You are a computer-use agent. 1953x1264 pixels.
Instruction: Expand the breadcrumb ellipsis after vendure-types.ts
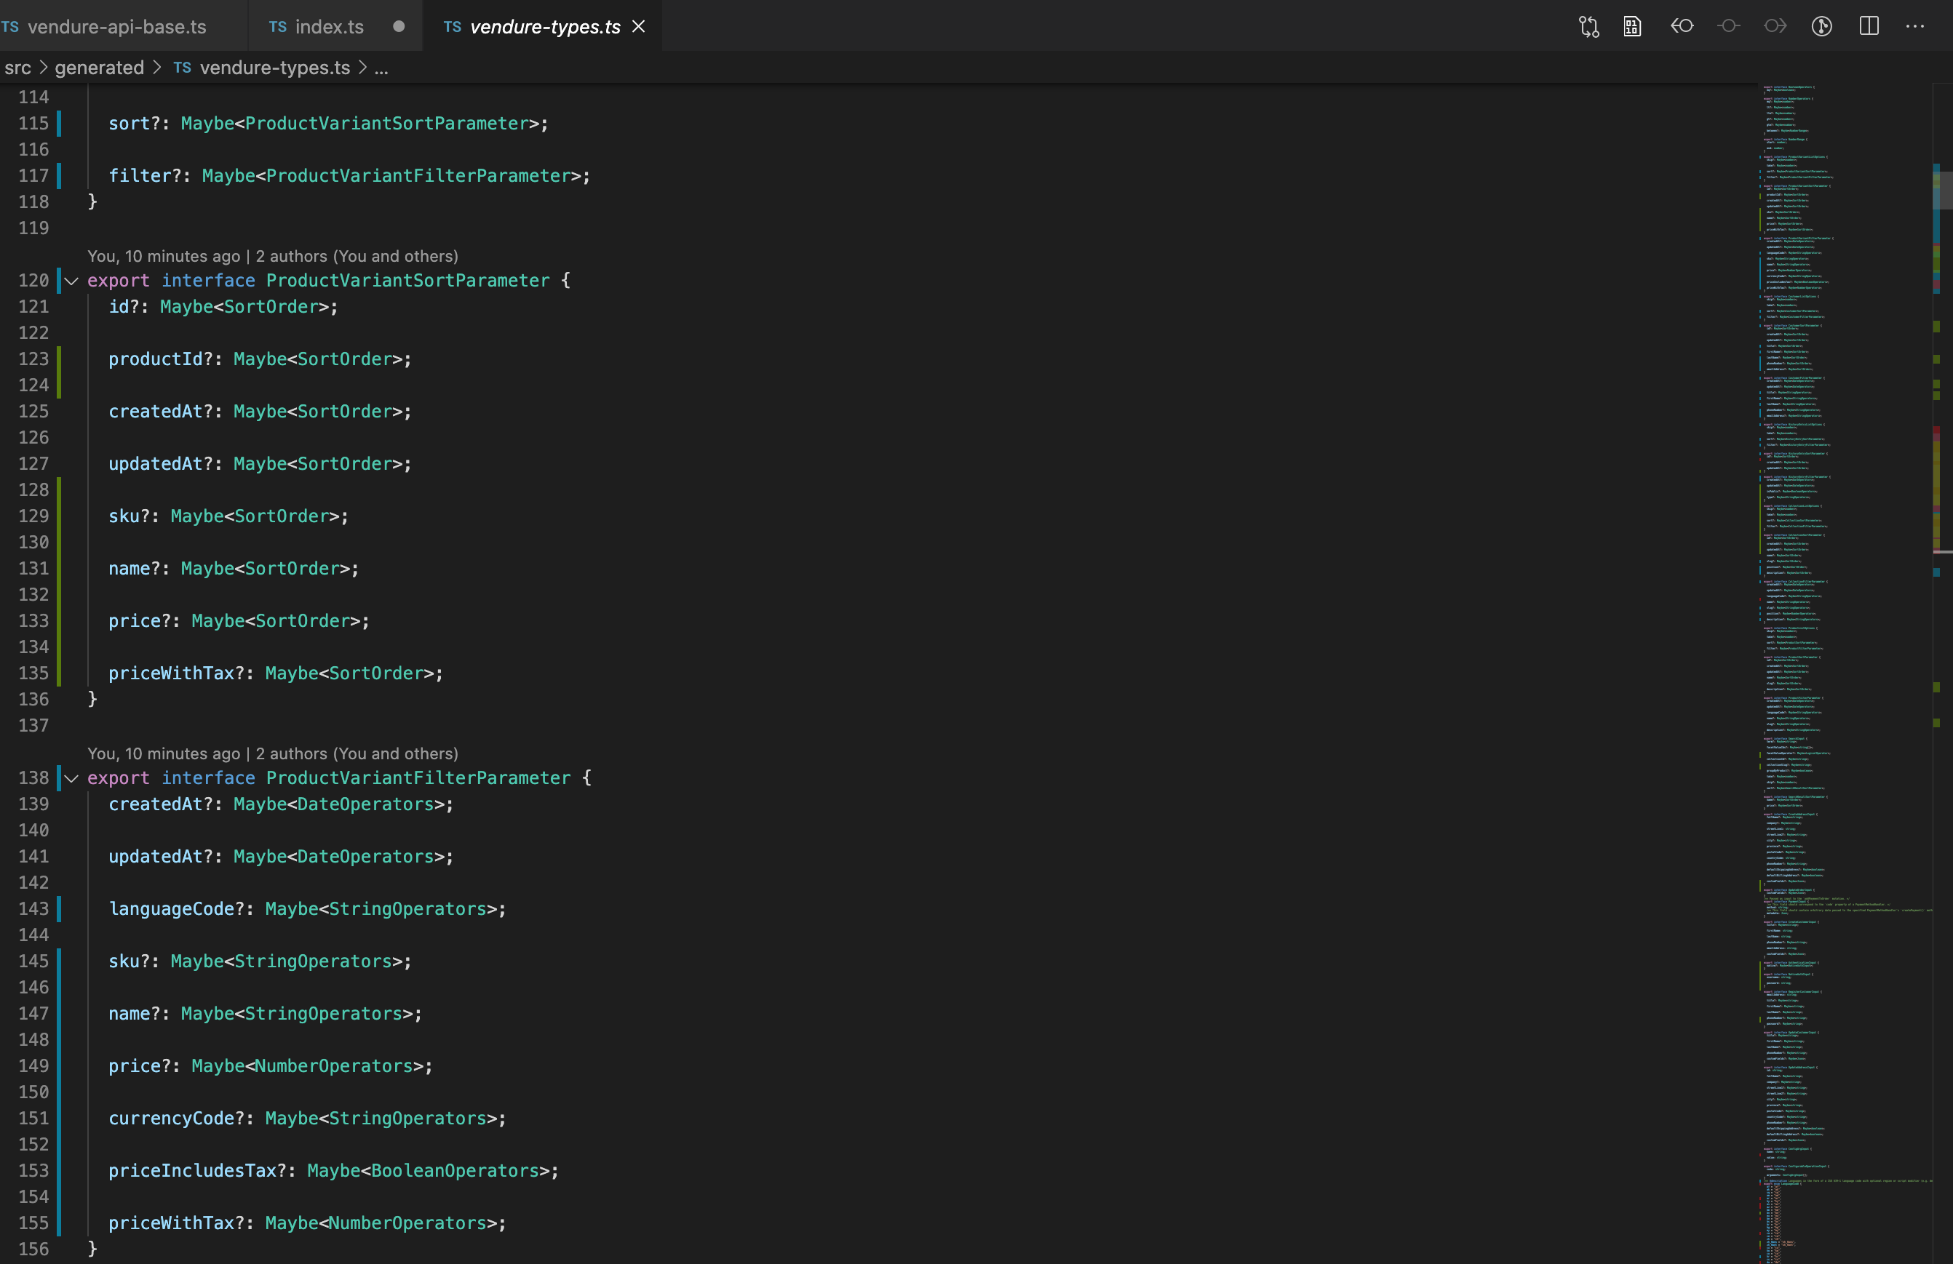click(x=381, y=69)
